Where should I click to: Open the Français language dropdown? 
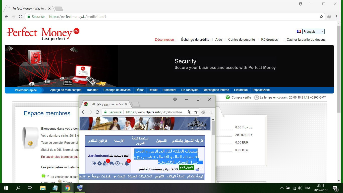click(x=313, y=31)
